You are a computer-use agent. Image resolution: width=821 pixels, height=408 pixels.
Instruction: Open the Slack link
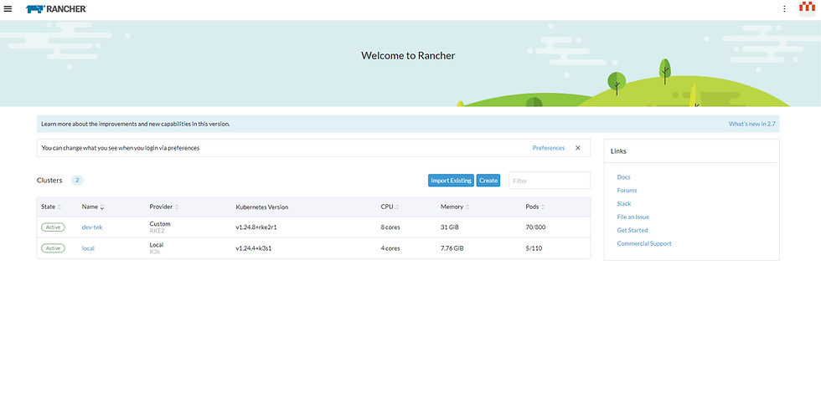coord(624,204)
